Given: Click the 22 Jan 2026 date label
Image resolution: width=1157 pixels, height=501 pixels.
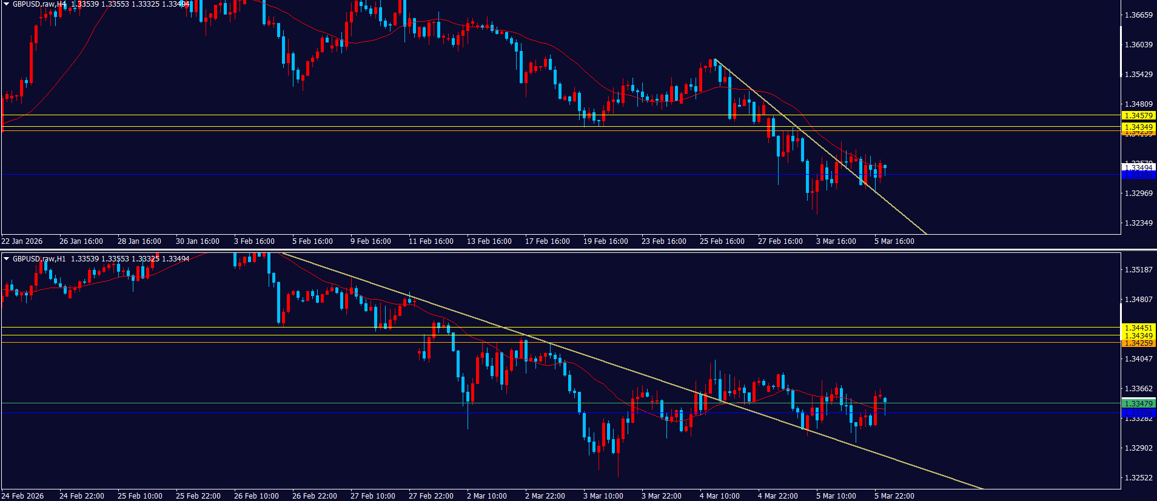Looking at the screenshot, I should pos(22,241).
